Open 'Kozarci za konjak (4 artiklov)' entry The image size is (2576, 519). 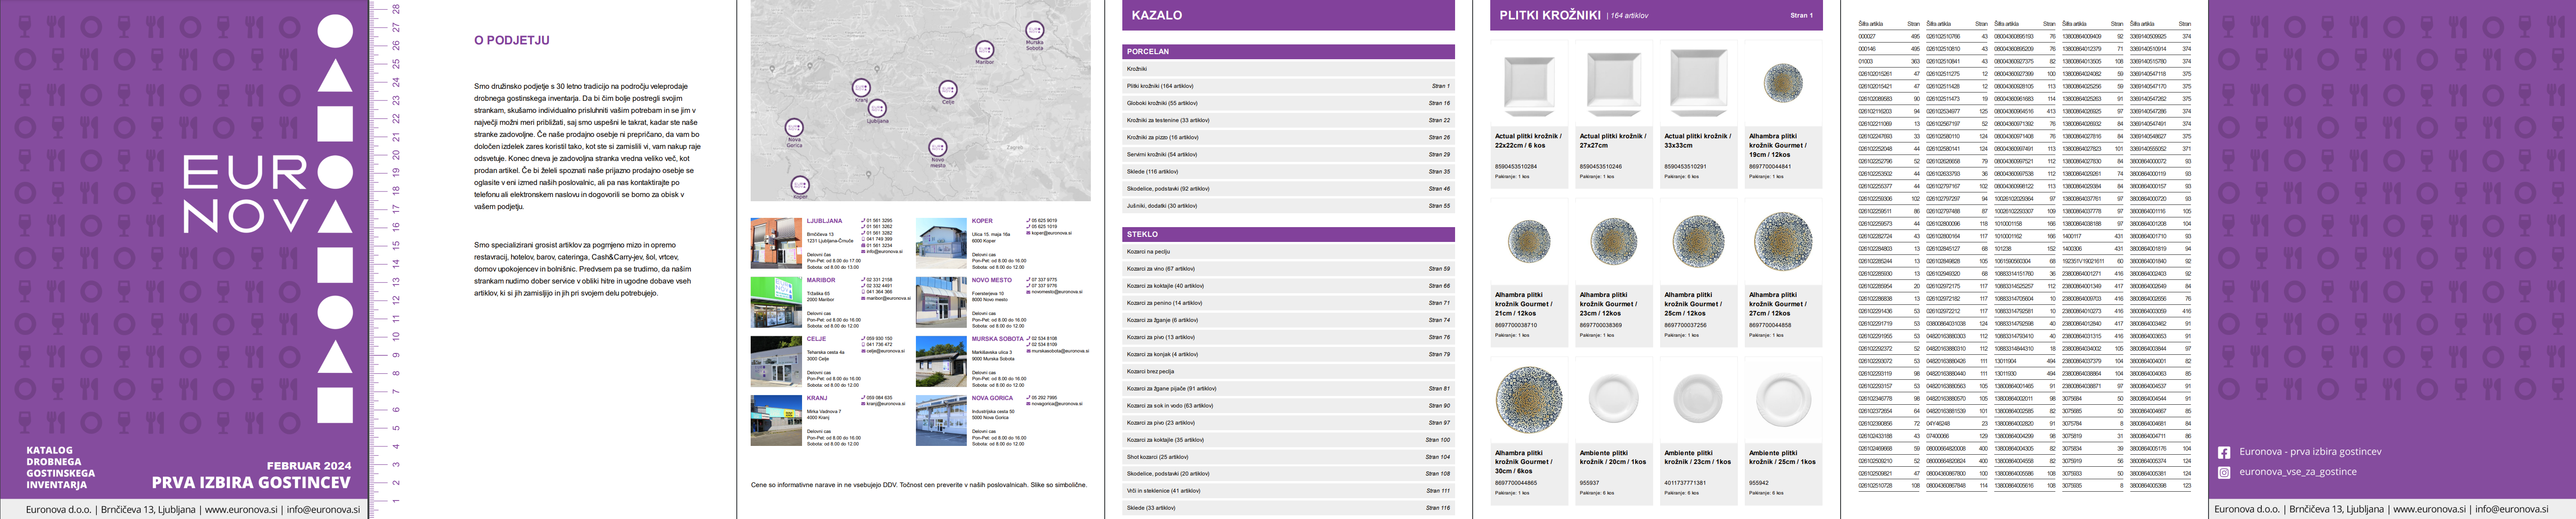point(1288,354)
